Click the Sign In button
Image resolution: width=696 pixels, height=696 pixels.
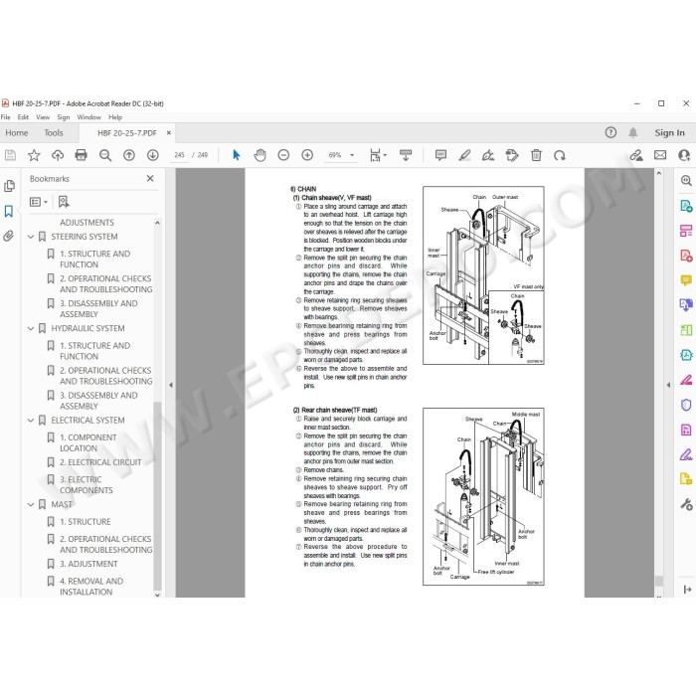pos(669,132)
